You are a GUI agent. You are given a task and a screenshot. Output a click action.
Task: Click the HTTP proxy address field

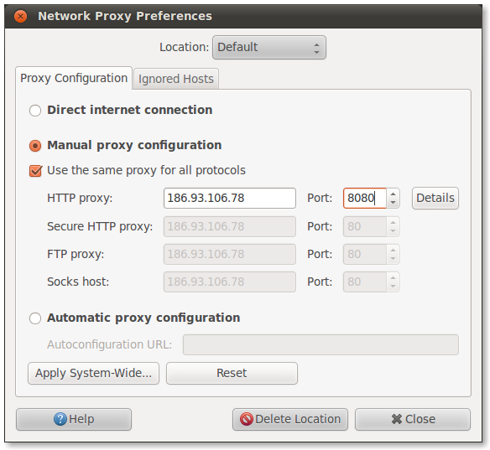pyautogui.click(x=230, y=198)
